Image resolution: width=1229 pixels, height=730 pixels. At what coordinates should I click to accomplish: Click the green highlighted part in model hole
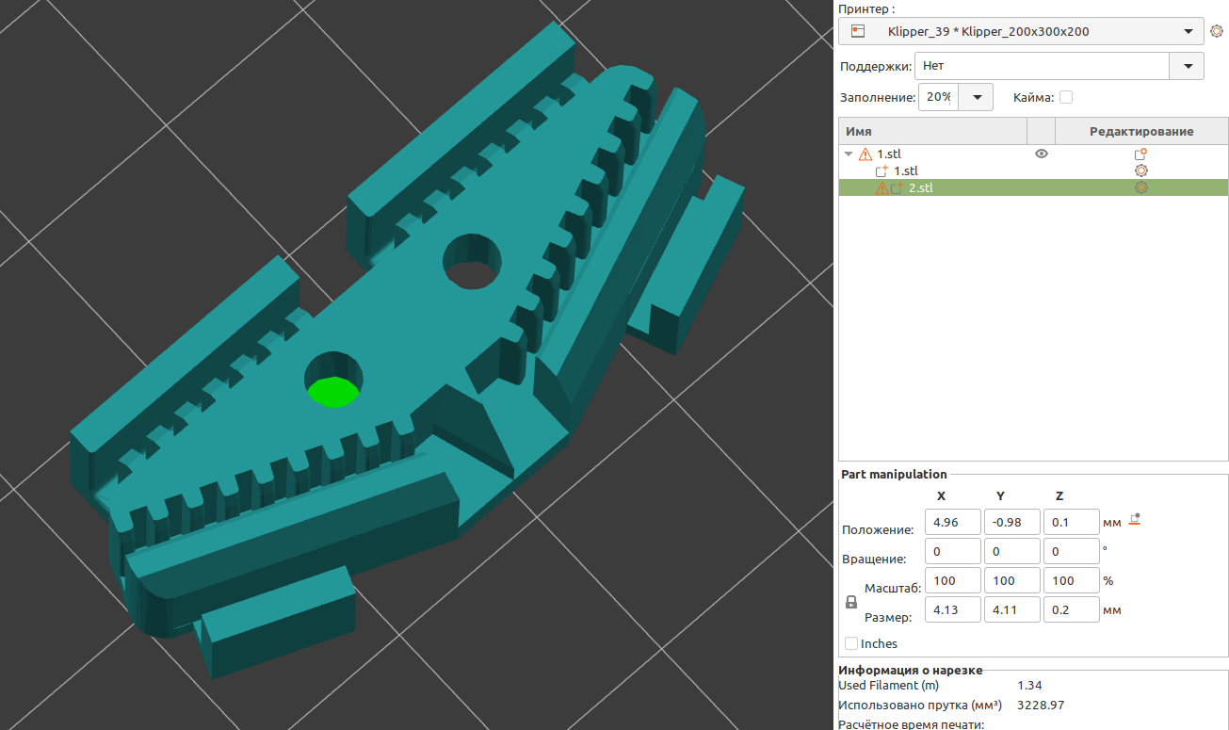pyautogui.click(x=332, y=392)
